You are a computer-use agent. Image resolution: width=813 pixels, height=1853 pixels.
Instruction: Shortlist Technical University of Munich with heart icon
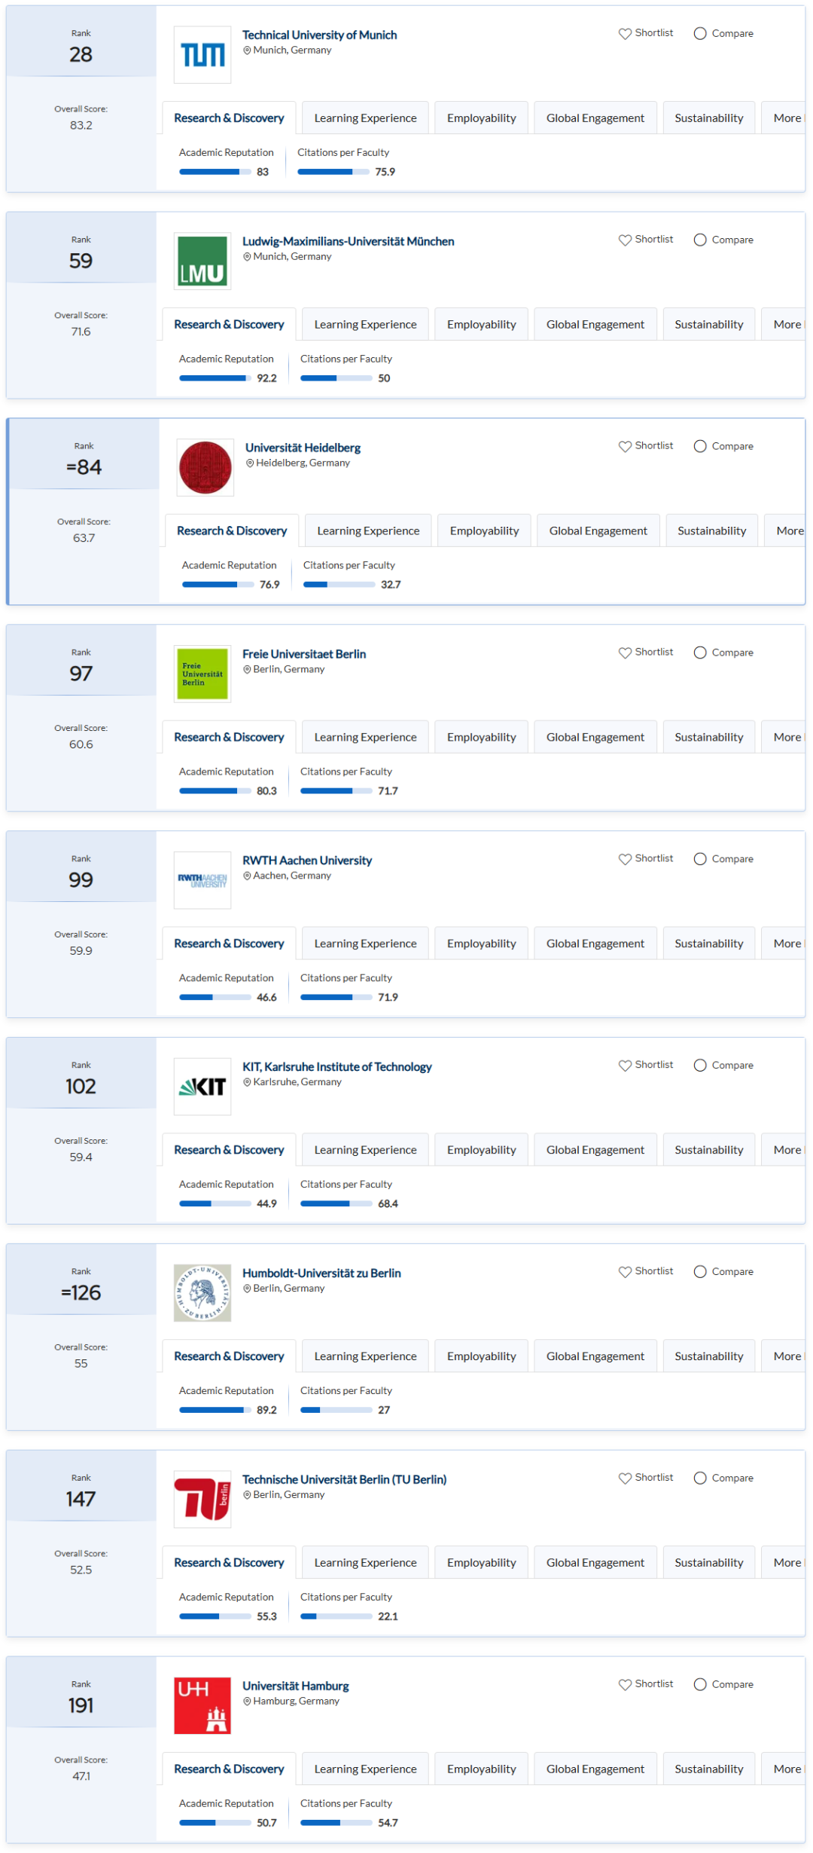[x=625, y=34]
